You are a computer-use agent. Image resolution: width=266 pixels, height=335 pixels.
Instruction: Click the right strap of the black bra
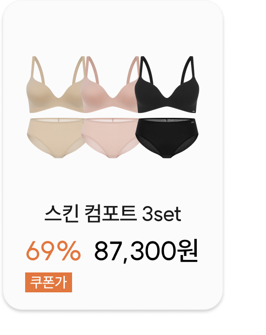(x=188, y=69)
